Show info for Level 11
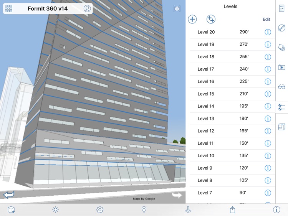Image resolution: width=288 pixels, height=216 pixels. 268,143
